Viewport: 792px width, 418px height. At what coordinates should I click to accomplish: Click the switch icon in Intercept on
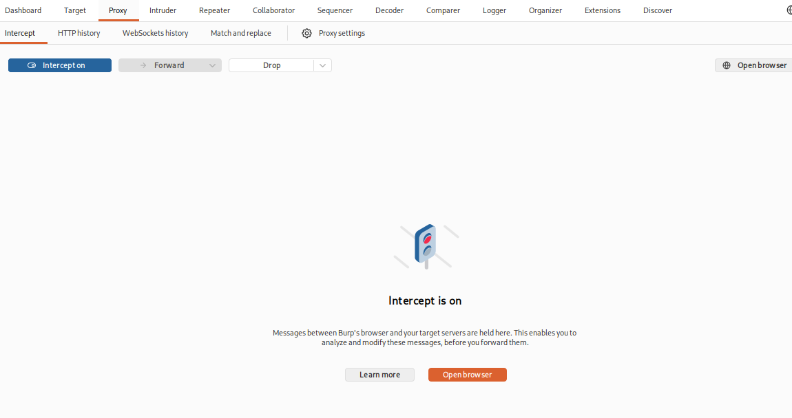coord(31,65)
